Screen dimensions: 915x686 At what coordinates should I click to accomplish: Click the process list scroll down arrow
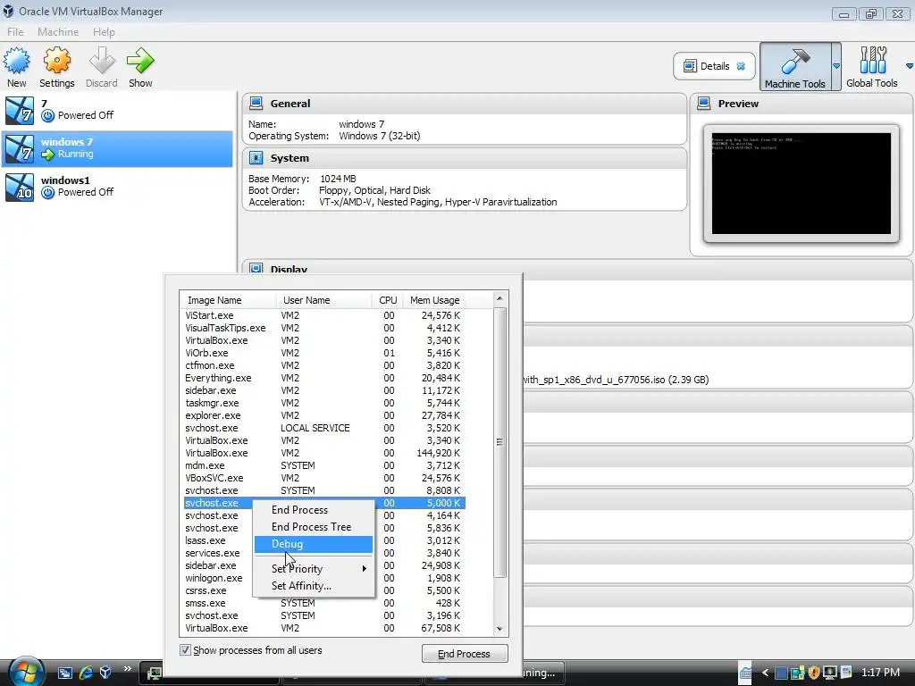pyautogui.click(x=499, y=629)
